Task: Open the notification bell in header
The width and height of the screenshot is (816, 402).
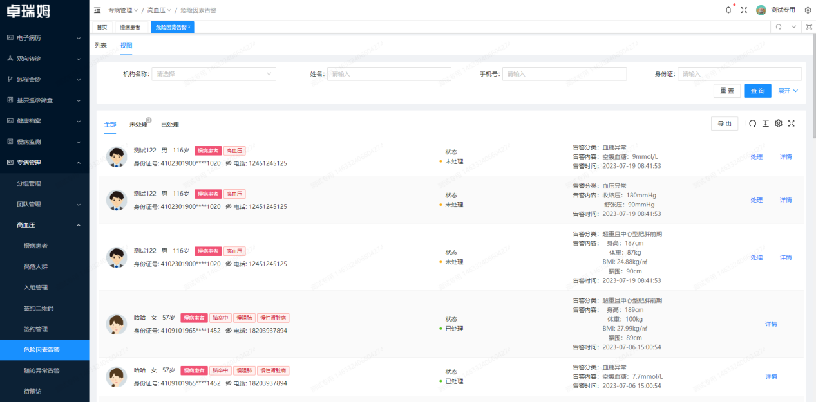Action: point(728,10)
